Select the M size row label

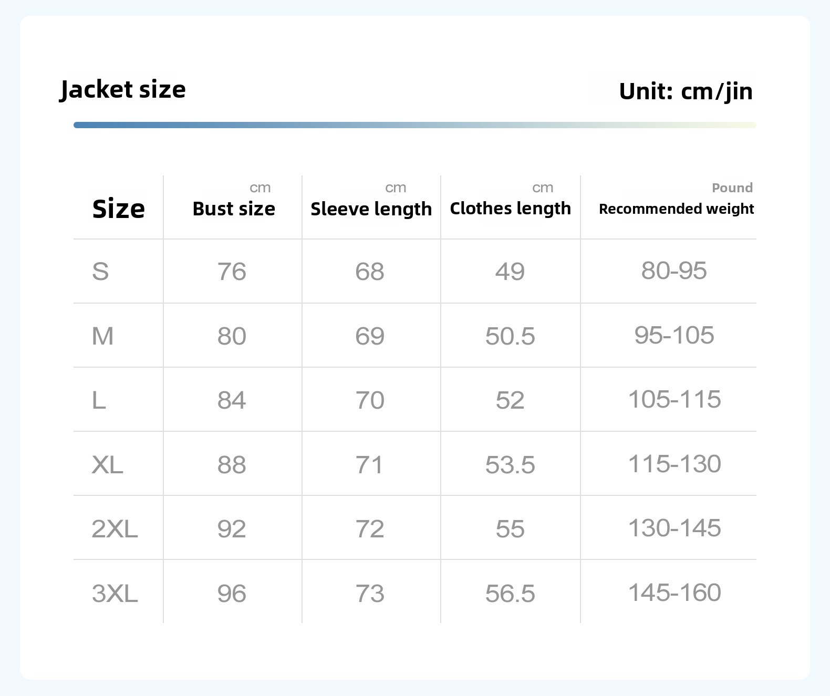click(102, 336)
